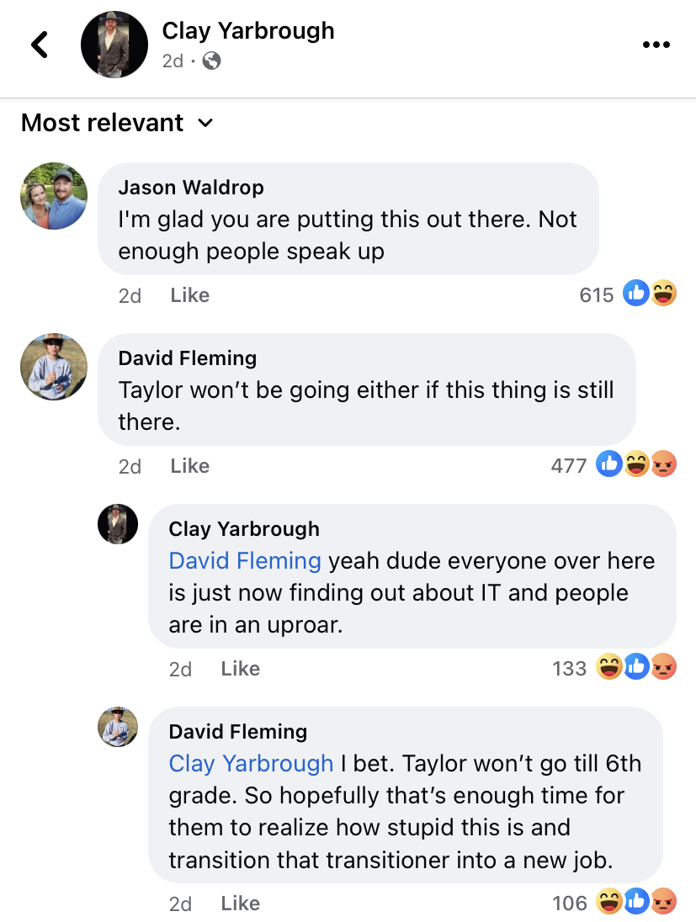
Task: Open Jason Waldrop's profile name
Action: (x=190, y=187)
